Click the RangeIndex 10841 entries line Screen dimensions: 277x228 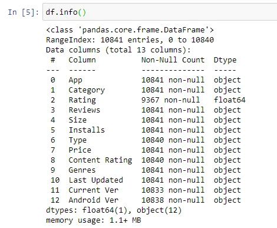[130, 40]
